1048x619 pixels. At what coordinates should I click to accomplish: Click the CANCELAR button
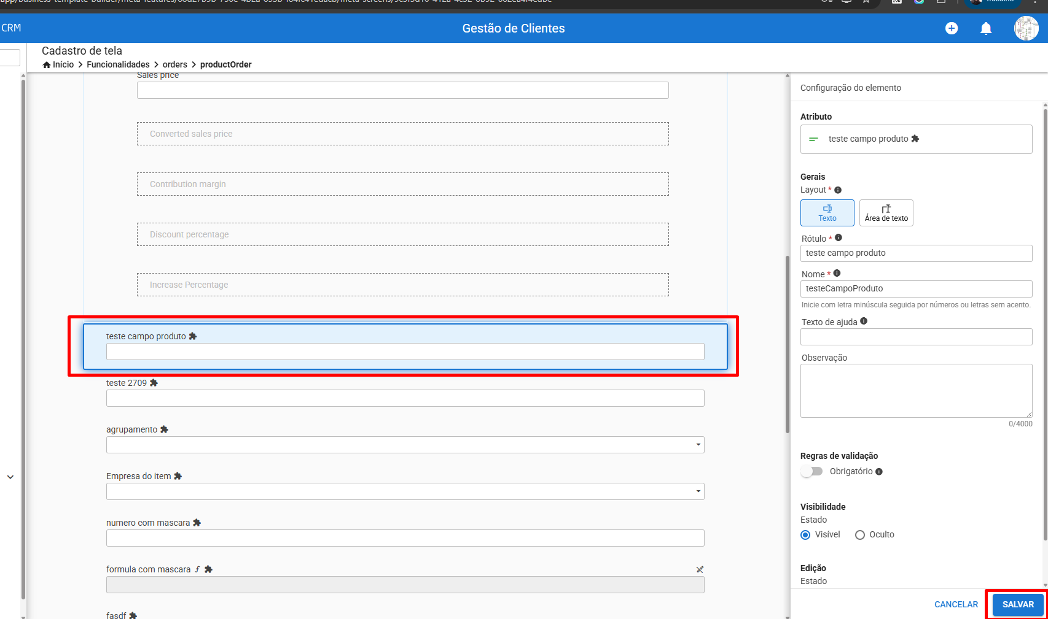click(956, 604)
